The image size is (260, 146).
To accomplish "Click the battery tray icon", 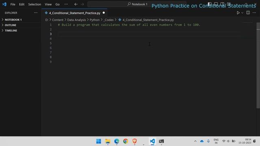I will point(234,141).
